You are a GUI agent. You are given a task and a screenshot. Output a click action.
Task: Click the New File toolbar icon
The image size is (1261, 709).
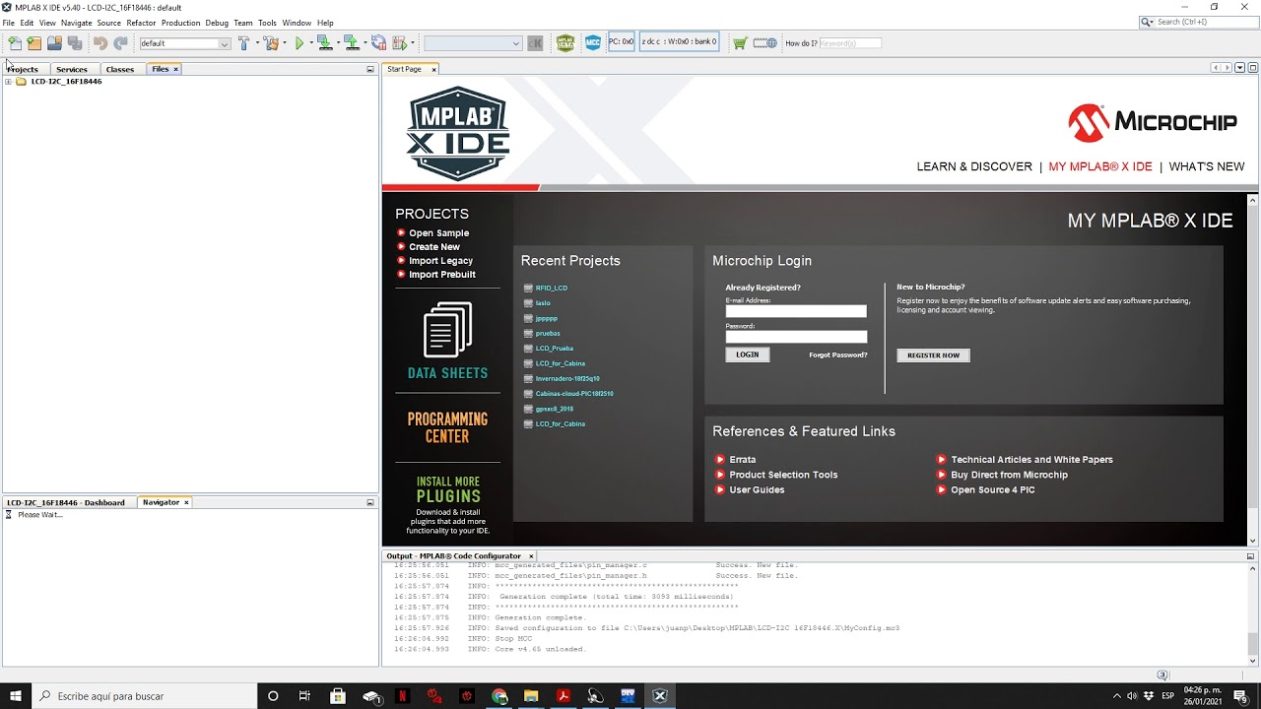(15, 43)
